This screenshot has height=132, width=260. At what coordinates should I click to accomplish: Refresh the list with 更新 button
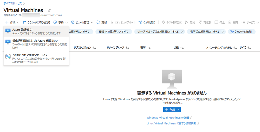click(102, 22)
